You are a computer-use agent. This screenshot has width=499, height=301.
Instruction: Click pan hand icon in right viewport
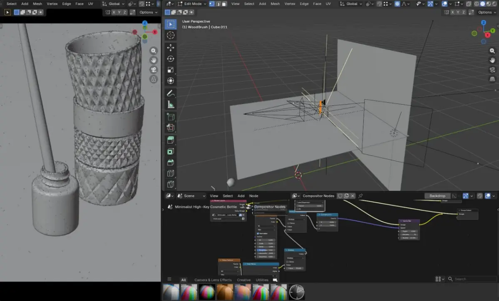click(x=492, y=60)
